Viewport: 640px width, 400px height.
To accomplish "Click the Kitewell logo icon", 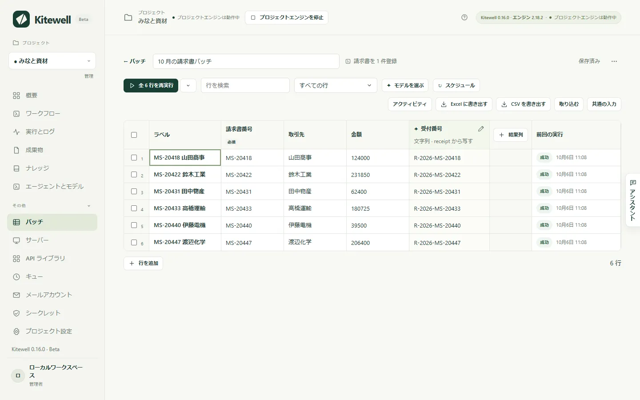I will (x=21, y=19).
